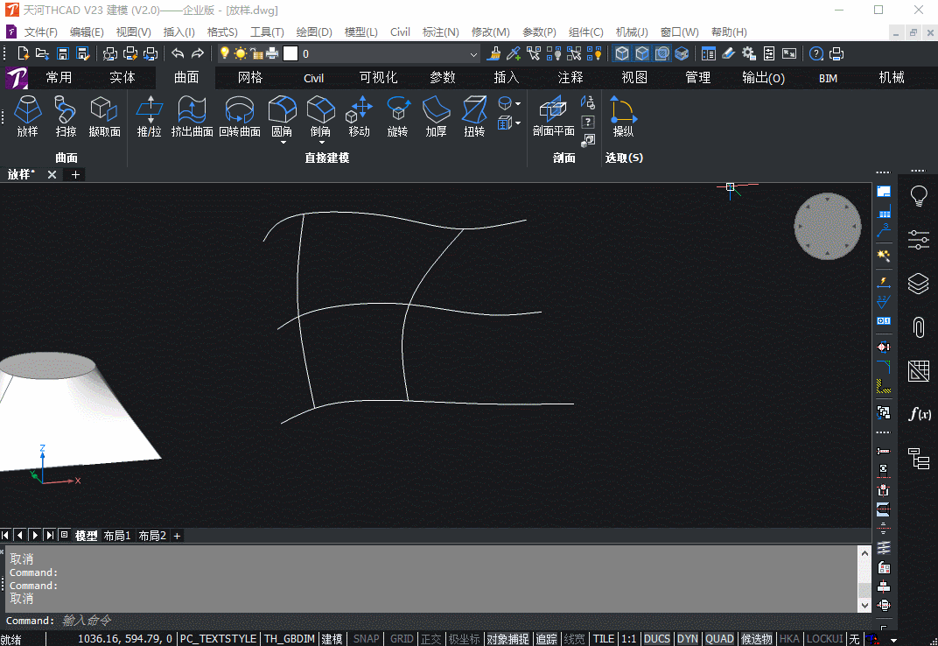Toggle 线宽 lineweight display
Image resolution: width=938 pixels, height=646 pixels.
point(574,639)
